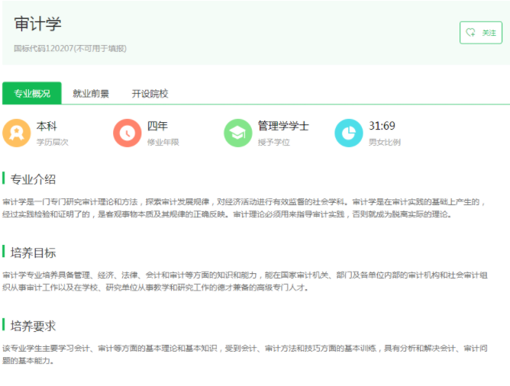The image size is (510, 386).
Task: Click the 31:69 gender ratio value
Action: (x=382, y=126)
